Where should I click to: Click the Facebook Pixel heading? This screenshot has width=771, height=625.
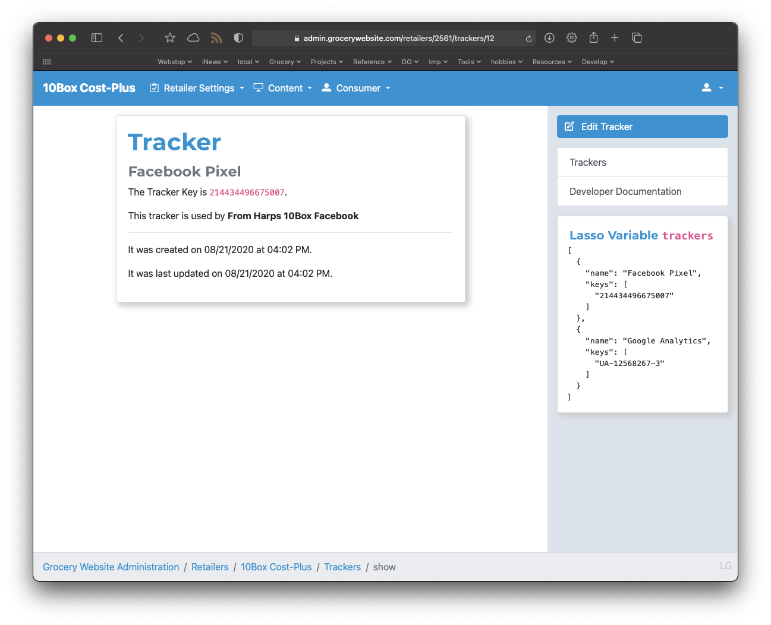(185, 171)
